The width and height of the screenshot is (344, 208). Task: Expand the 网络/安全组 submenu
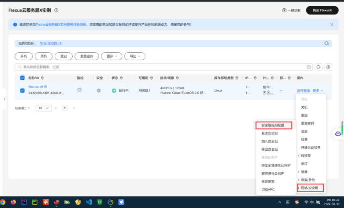pyautogui.click(x=310, y=188)
